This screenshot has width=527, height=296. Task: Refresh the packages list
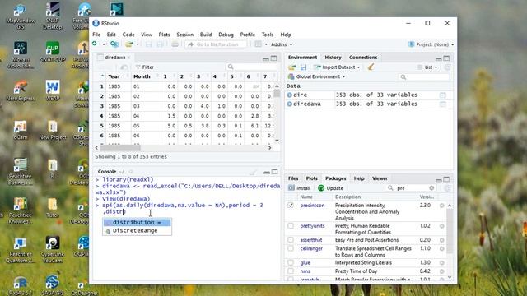447,188
